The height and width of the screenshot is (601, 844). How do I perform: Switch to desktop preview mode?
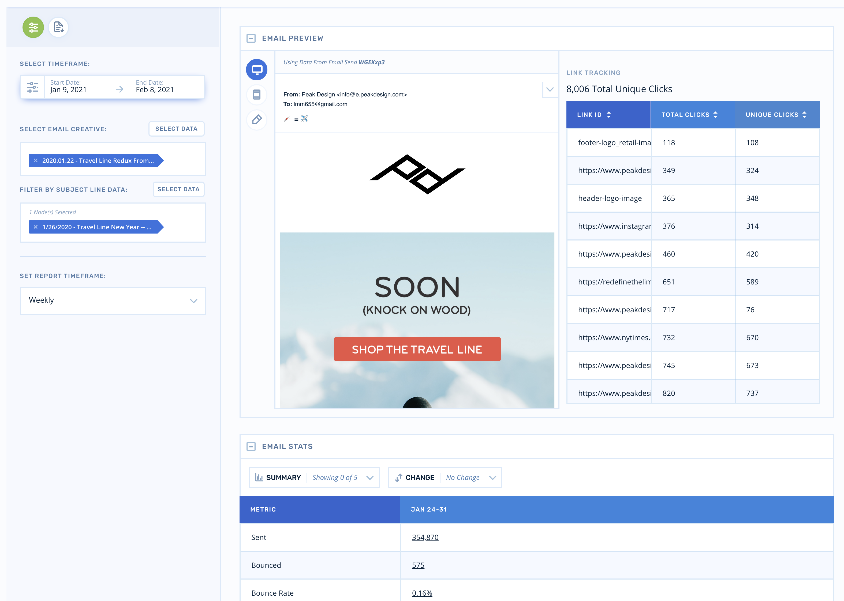click(x=256, y=70)
